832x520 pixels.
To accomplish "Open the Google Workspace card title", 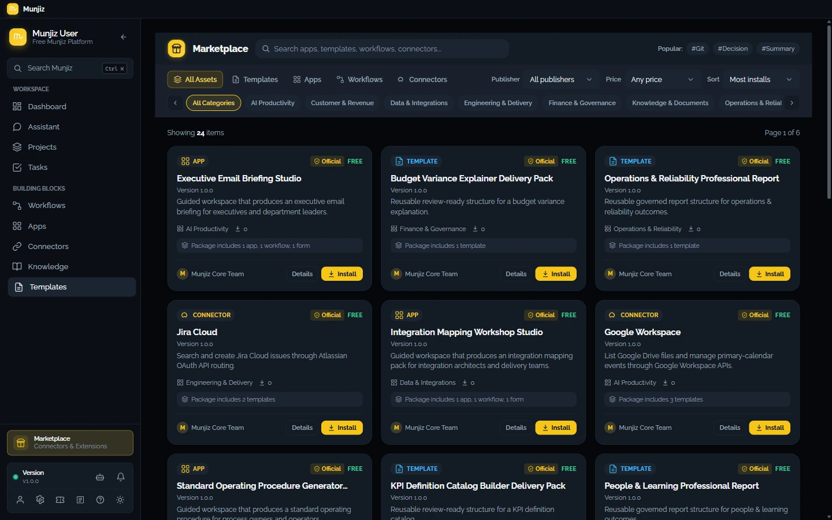I will pos(642,332).
